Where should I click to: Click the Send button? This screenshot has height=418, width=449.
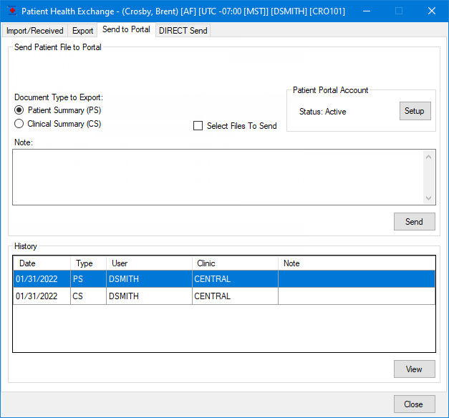[415, 221]
